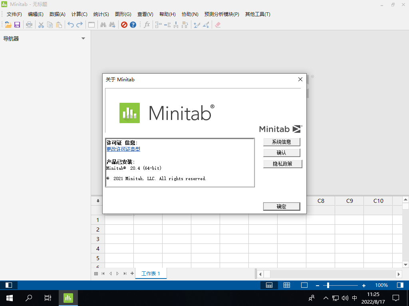Click the 更改许可证类型 link
Viewport: 409px width, 306px height.
tap(123, 149)
